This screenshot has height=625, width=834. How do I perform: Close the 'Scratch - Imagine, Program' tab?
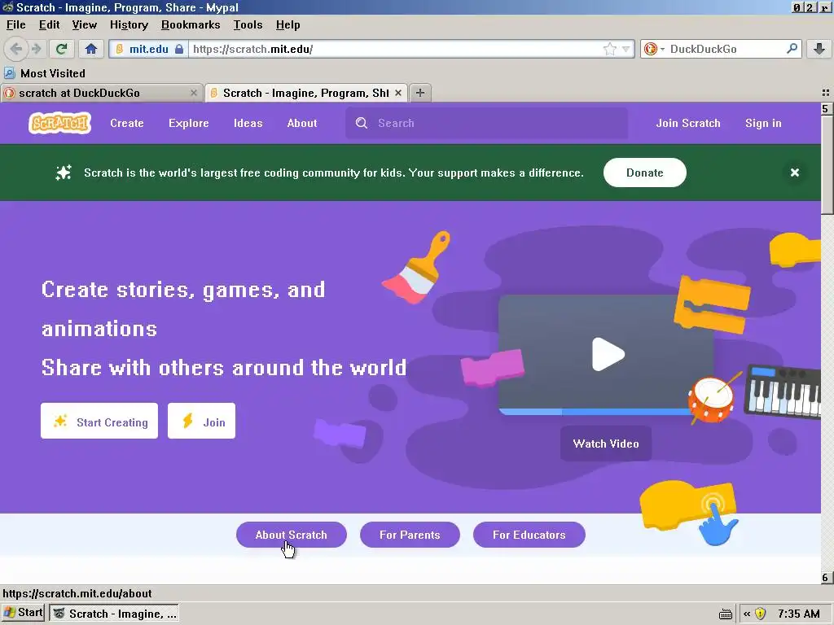(397, 93)
